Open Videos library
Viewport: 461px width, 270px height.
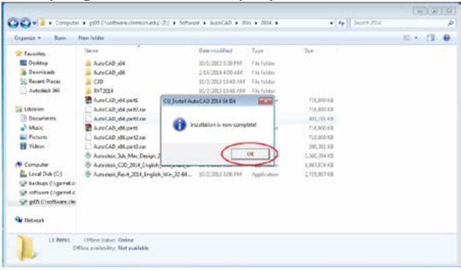(x=36, y=146)
